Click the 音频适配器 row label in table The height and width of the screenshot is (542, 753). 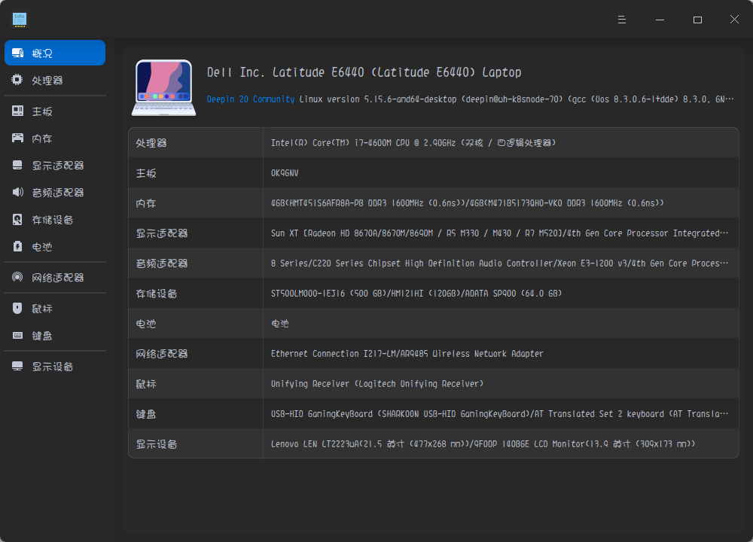tap(162, 263)
